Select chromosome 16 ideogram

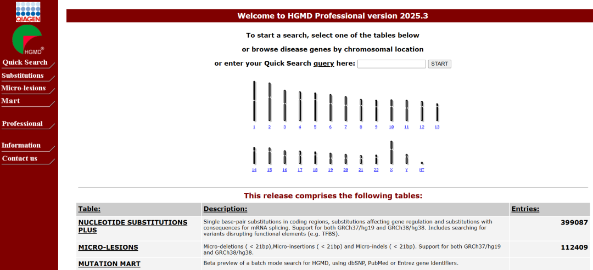point(285,157)
